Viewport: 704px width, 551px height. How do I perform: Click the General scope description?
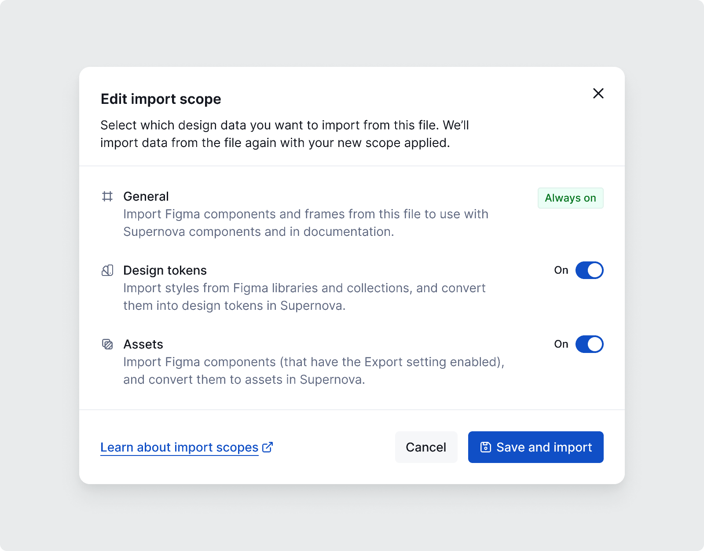(x=305, y=223)
